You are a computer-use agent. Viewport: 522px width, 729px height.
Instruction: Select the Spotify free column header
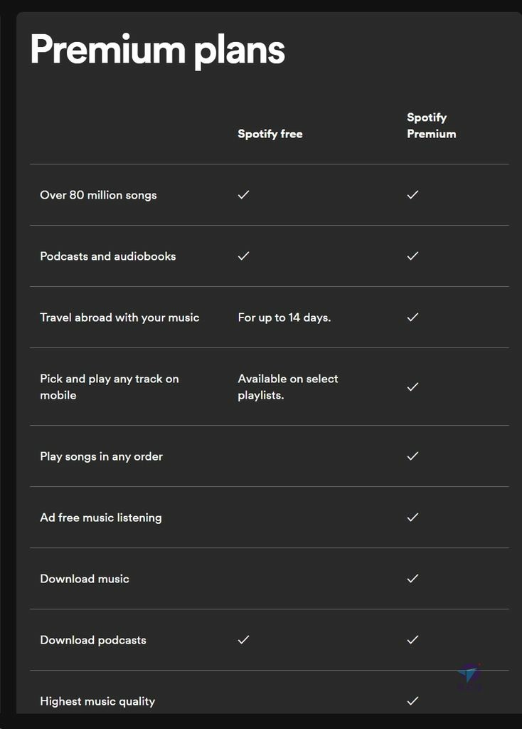(x=270, y=134)
